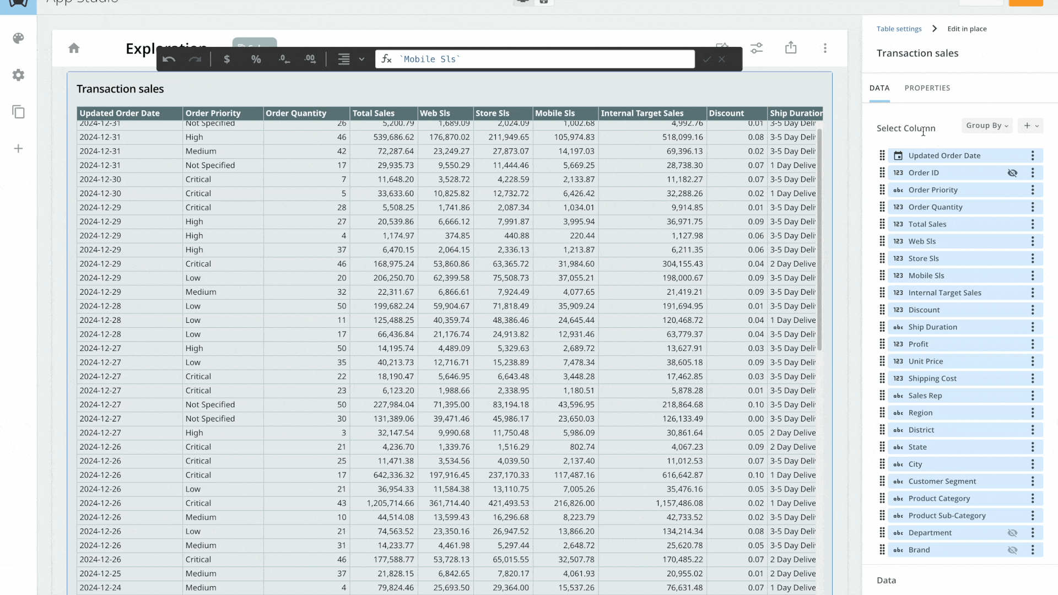Click the formula fx icon

point(387,59)
